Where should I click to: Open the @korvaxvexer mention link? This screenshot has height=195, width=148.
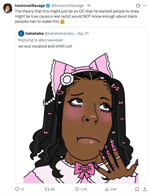pos(51,40)
